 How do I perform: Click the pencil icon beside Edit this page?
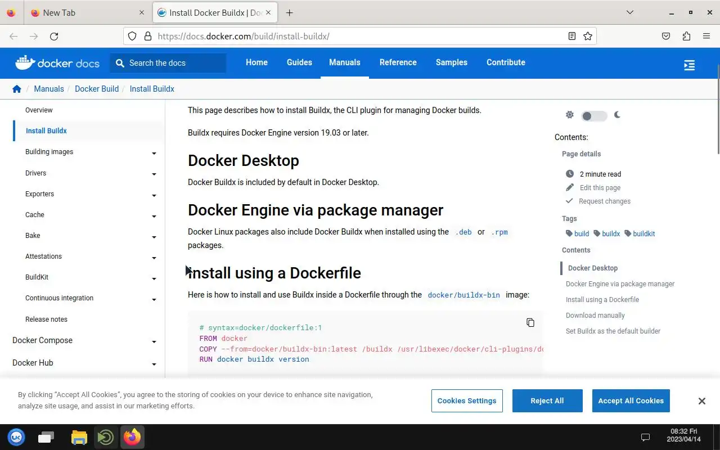click(x=569, y=187)
